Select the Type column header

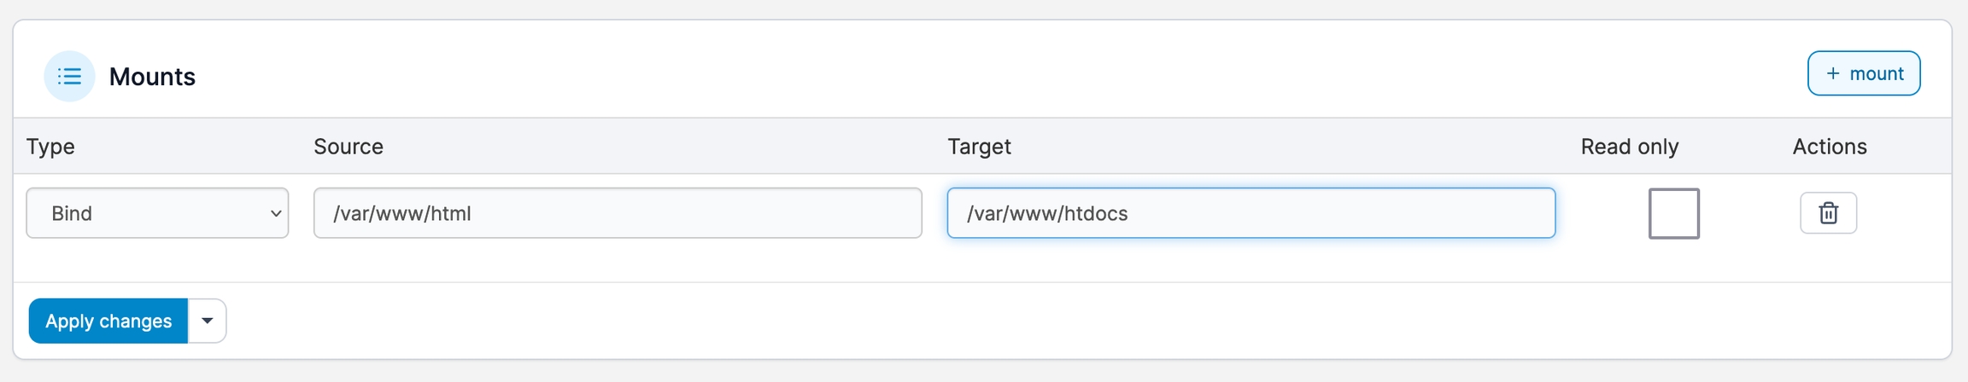click(50, 147)
